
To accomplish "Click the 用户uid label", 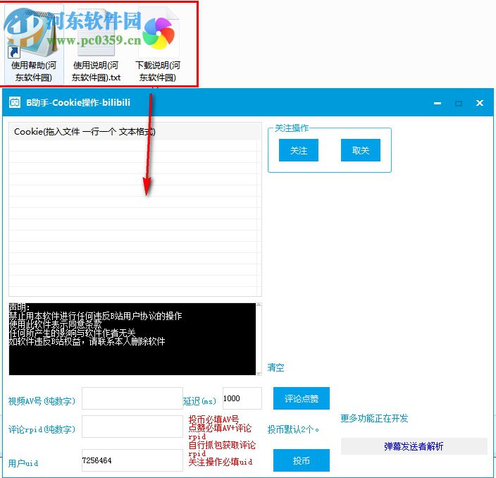I will (23, 463).
